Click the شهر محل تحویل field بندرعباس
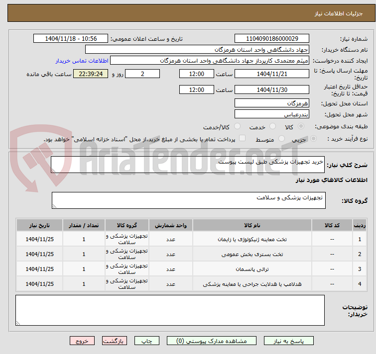 tap(272, 114)
